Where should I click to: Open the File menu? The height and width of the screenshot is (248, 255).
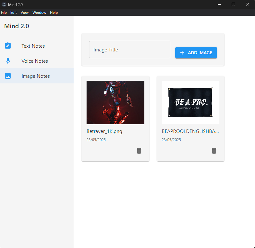4,13
